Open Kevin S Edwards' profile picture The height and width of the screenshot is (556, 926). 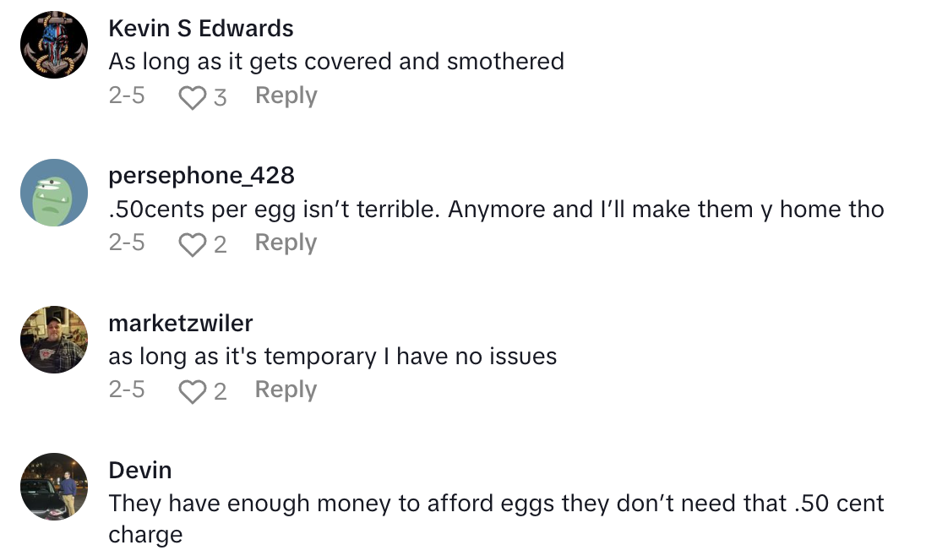tap(54, 46)
